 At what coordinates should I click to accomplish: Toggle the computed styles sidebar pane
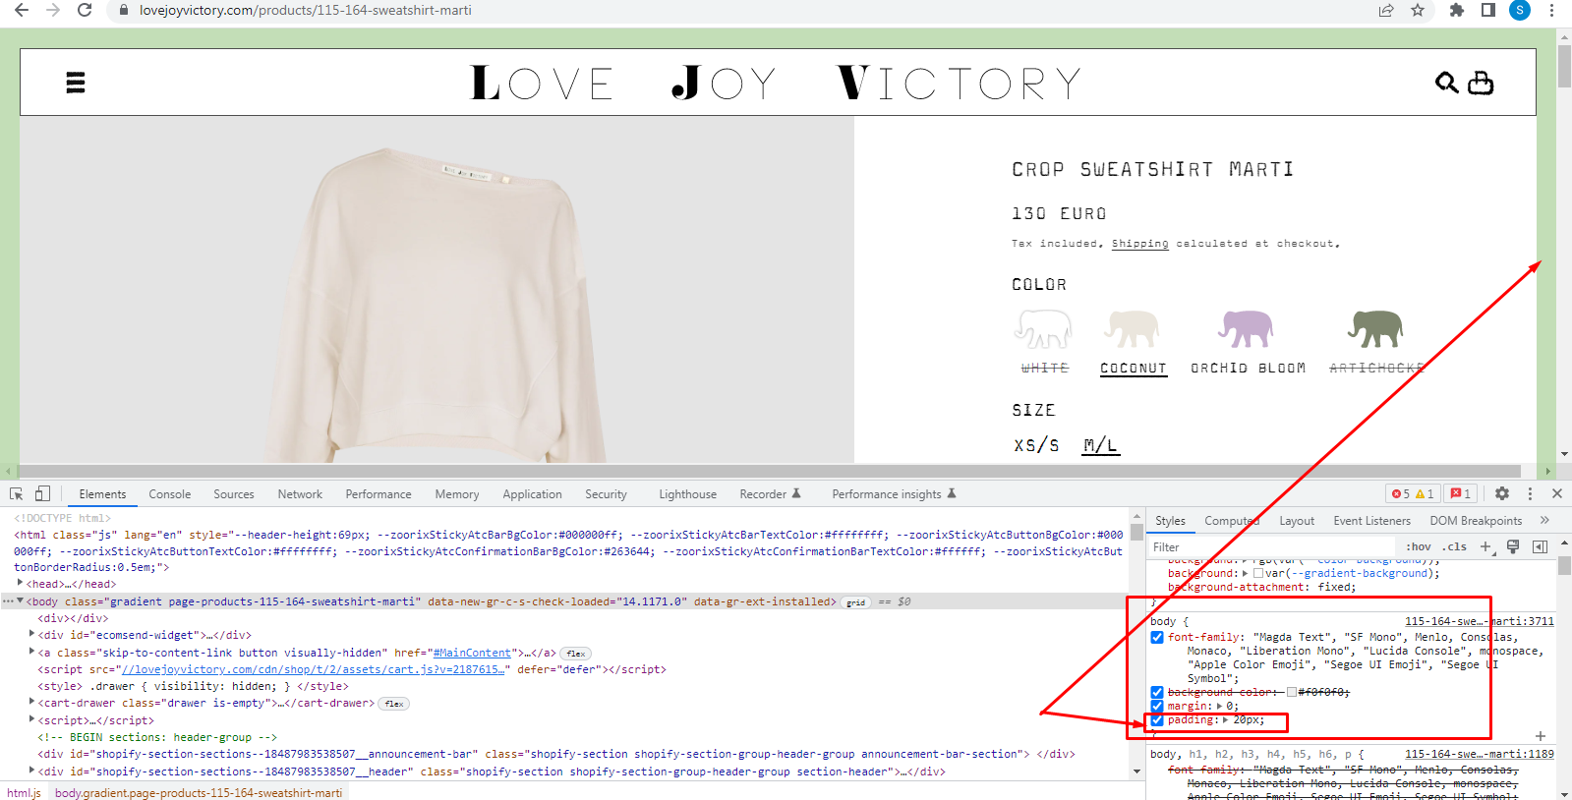[1540, 546]
